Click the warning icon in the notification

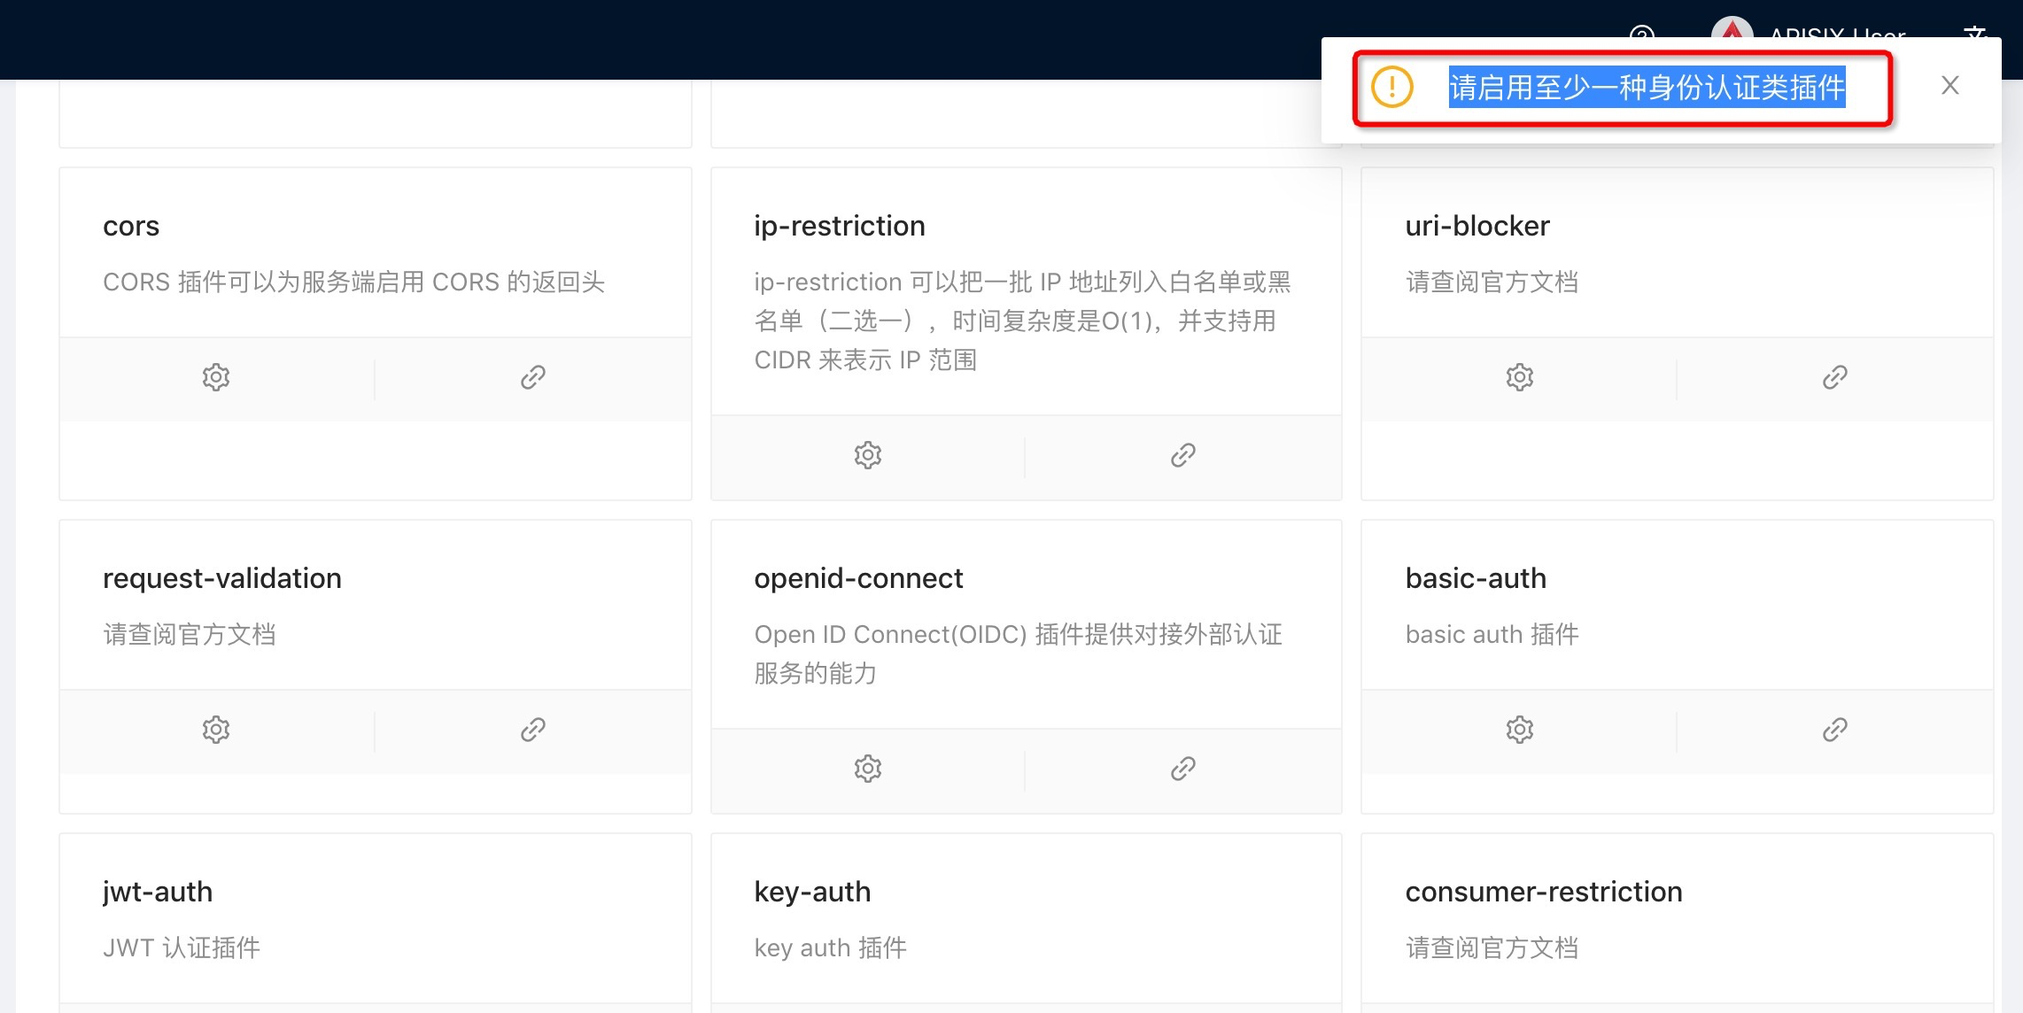[x=1391, y=87]
